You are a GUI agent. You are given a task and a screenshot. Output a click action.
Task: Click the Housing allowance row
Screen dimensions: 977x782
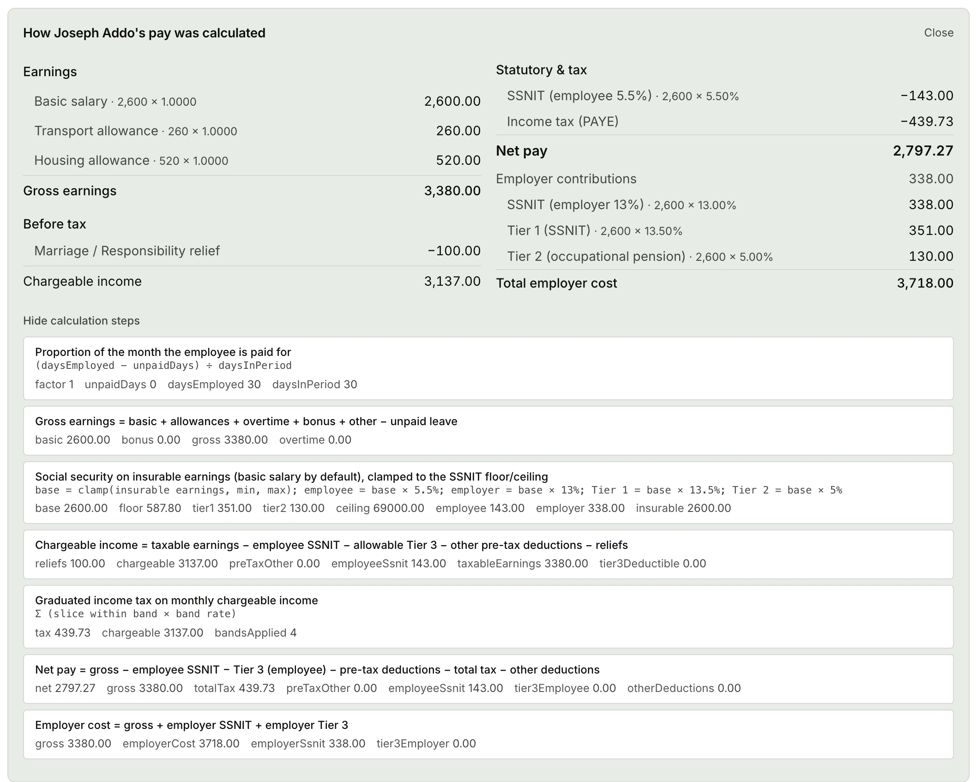(x=252, y=160)
